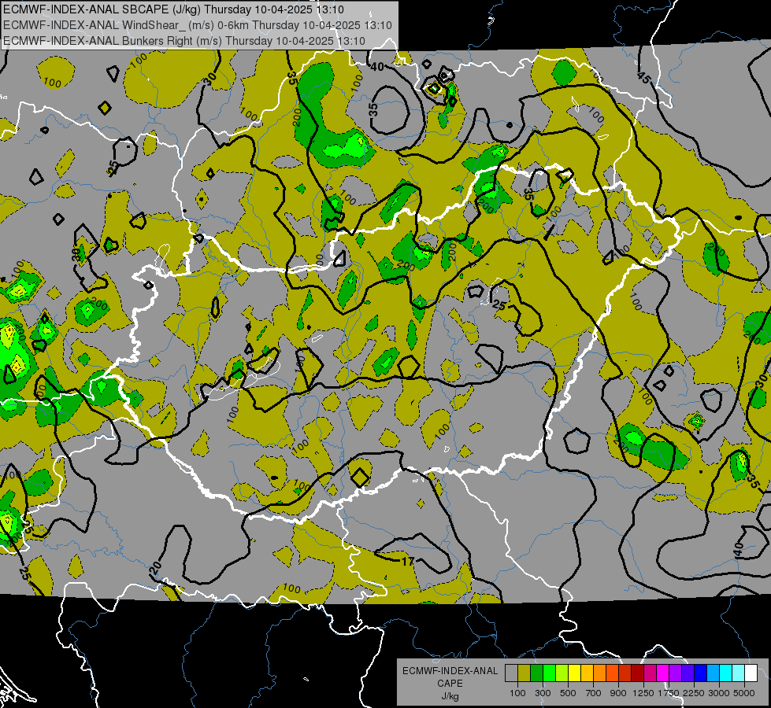This screenshot has height=708, width=771.
Task: Select the pure blue legend swatch
Action: coord(700,673)
